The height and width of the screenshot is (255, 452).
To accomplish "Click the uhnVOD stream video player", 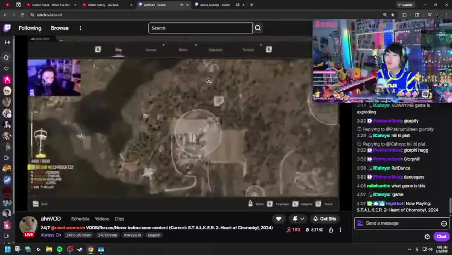I will coord(183,123).
